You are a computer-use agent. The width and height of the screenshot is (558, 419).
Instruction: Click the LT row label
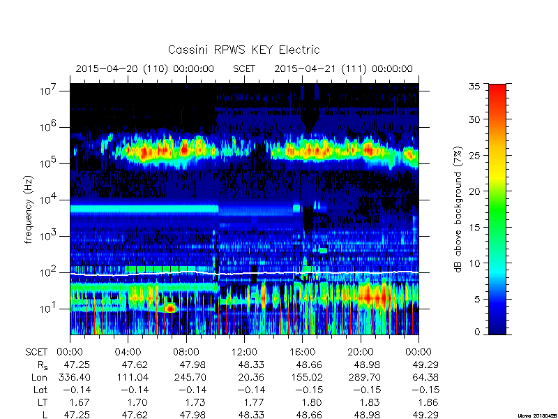(43, 402)
